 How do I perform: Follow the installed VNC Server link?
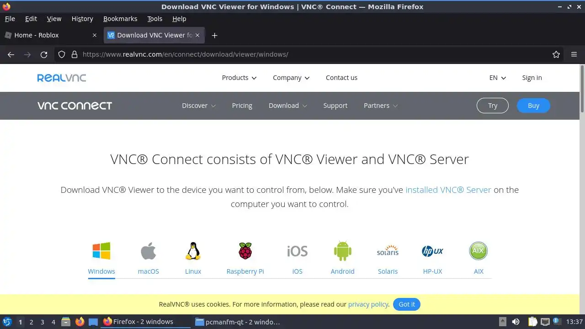pyautogui.click(x=448, y=190)
